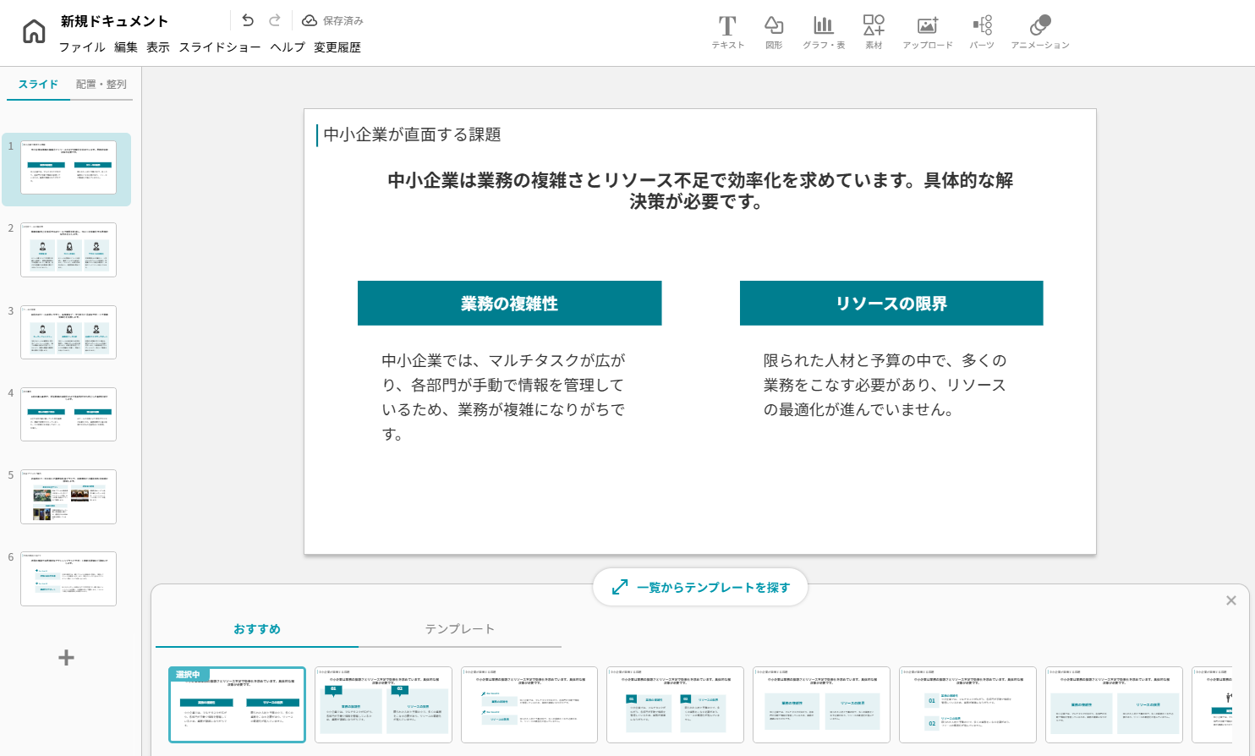Click the home icon
1255x756 pixels.
click(34, 32)
